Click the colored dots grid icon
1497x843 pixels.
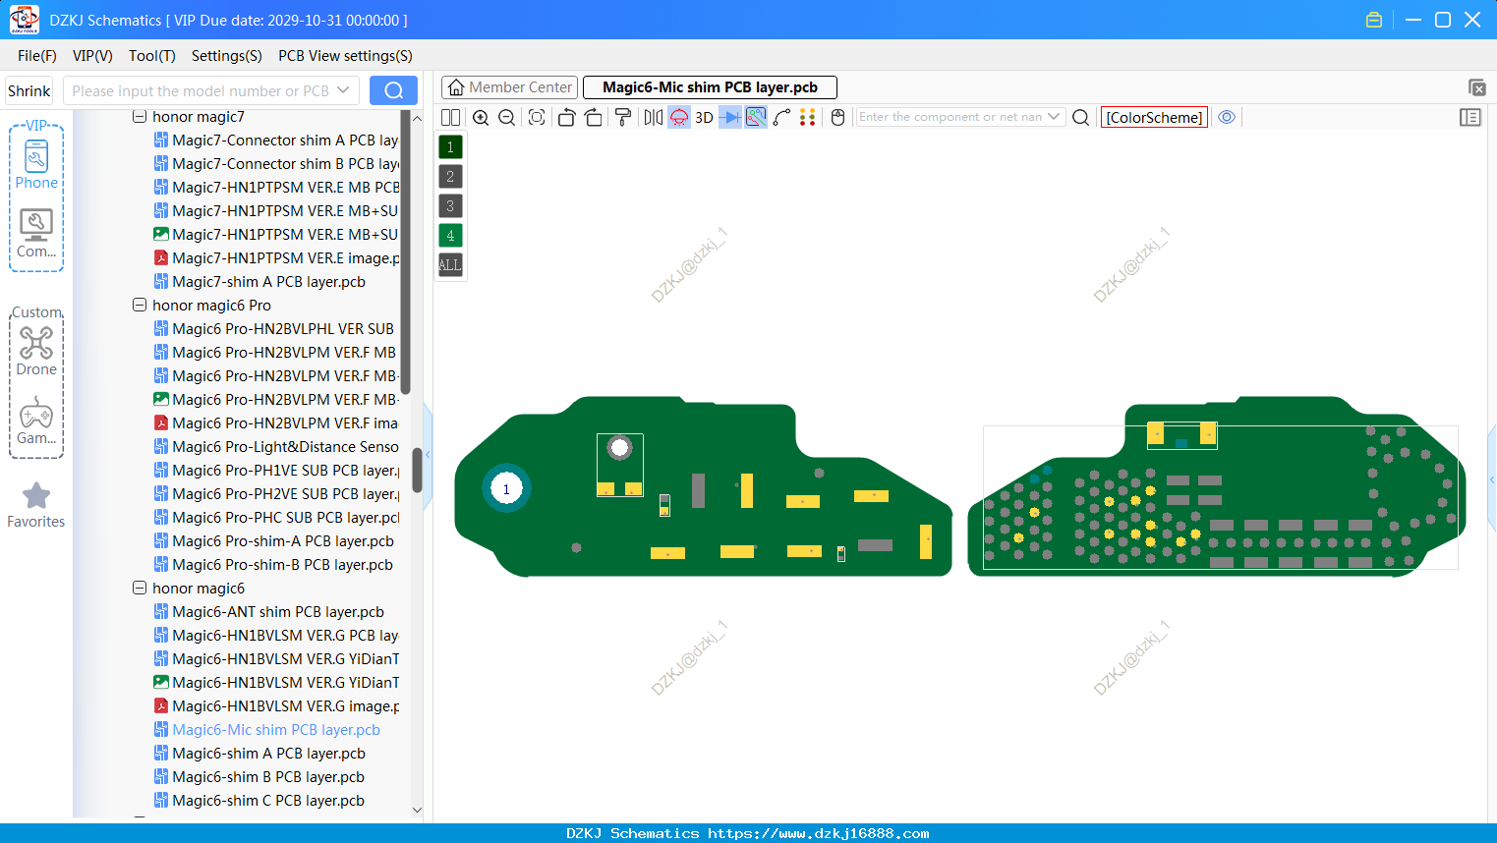[x=808, y=118]
